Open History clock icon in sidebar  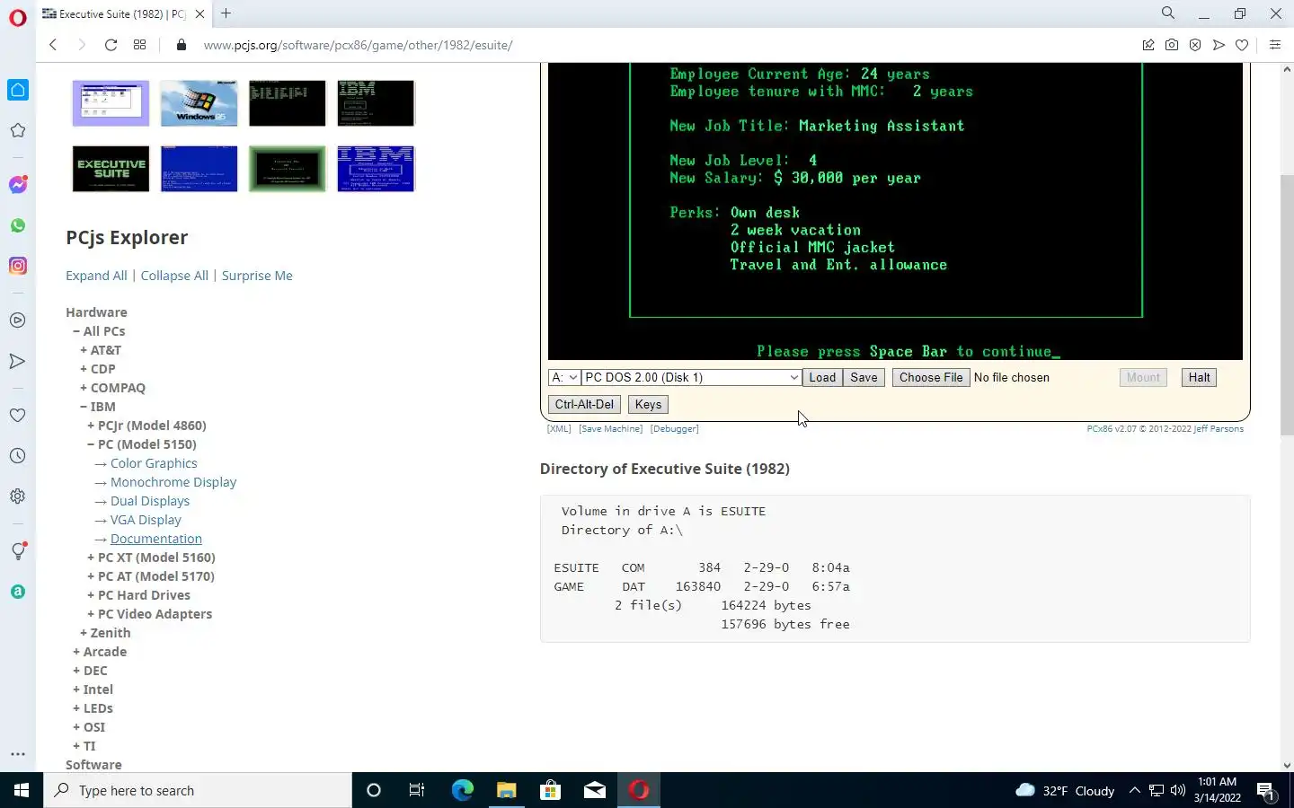tap(18, 456)
